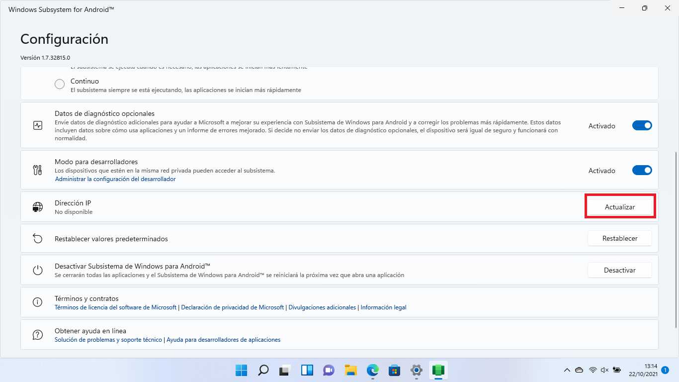Viewport: 679px width, 382px height.
Task: Launch Microsoft Edge from taskbar
Action: (x=373, y=370)
